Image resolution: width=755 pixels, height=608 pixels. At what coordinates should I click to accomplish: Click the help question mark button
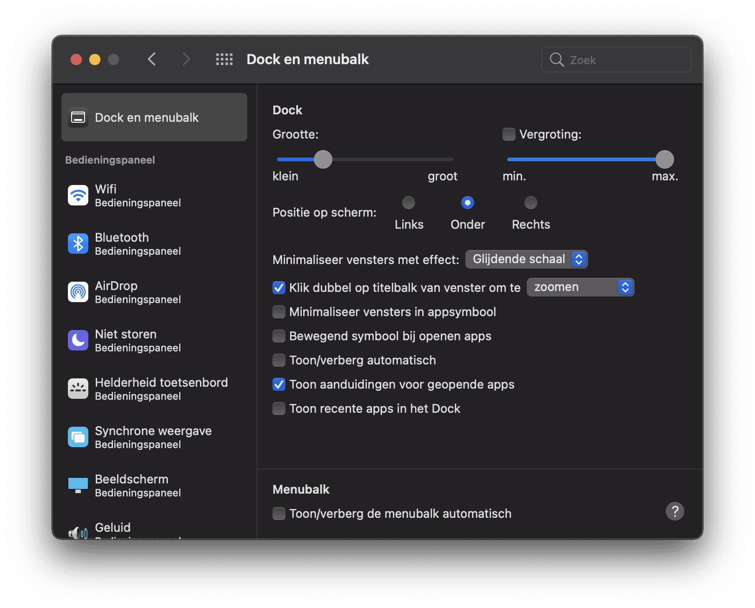point(675,511)
